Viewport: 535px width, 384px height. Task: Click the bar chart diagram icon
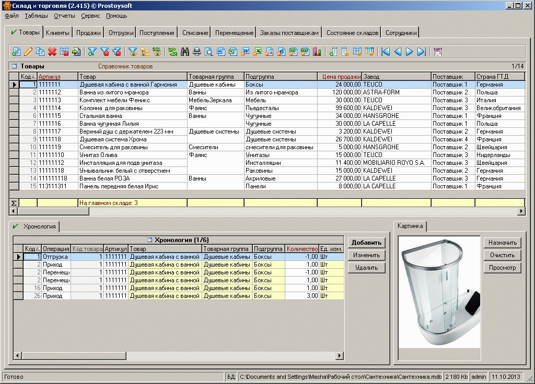click(317, 52)
